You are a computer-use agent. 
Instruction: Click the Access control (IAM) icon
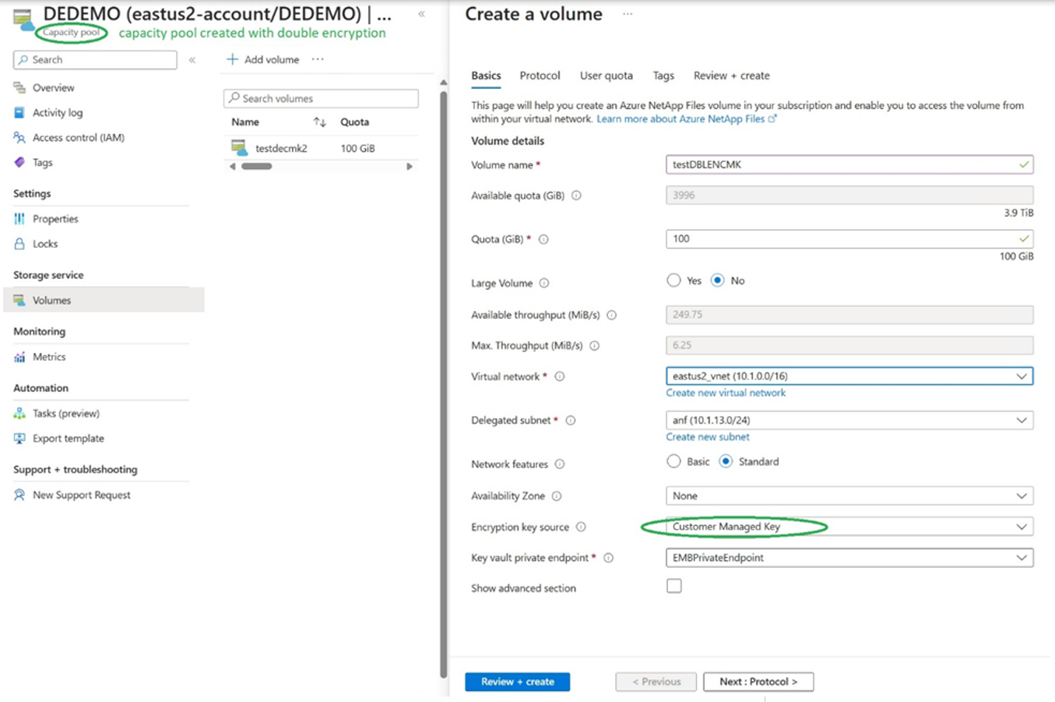pyautogui.click(x=19, y=138)
